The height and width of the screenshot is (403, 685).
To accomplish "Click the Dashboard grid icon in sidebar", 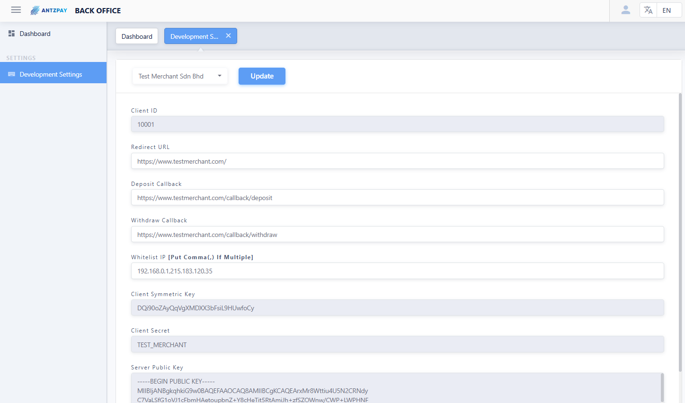I will (11, 34).
